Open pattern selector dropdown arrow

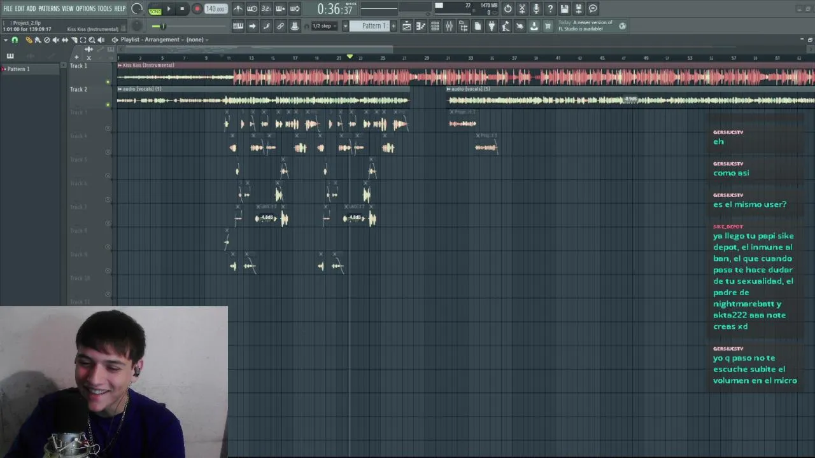(345, 26)
